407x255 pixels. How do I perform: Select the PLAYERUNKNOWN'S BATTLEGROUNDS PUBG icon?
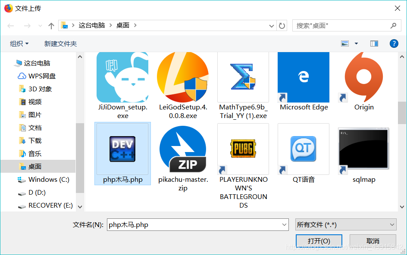(243, 149)
